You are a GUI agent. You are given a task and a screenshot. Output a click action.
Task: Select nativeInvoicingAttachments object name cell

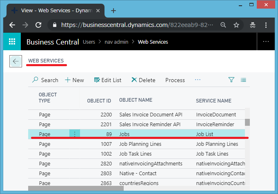(x=151, y=163)
